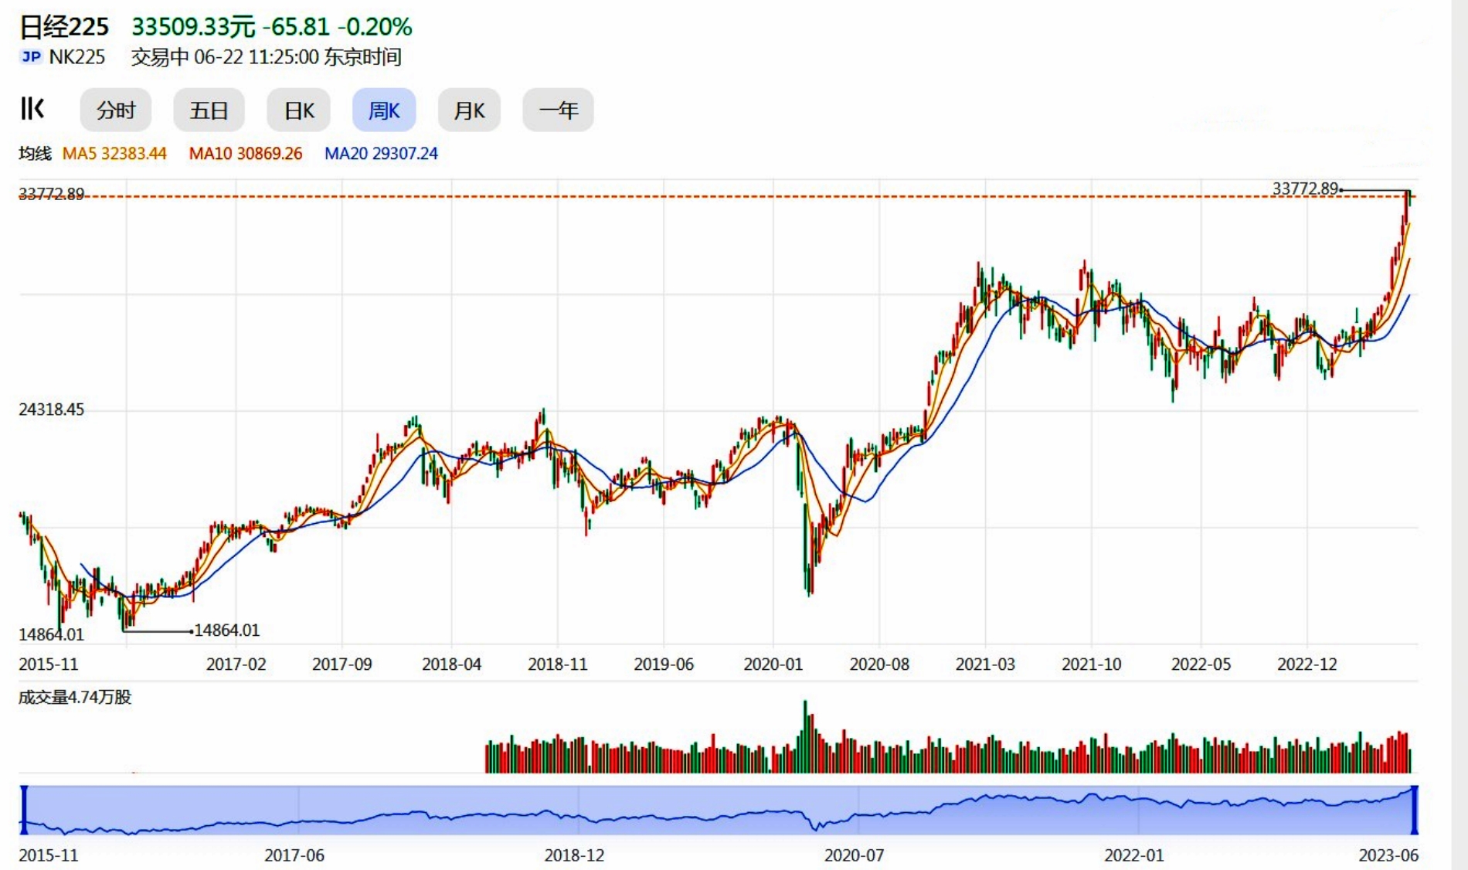Click the current price 33509.33元

click(193, 27)
